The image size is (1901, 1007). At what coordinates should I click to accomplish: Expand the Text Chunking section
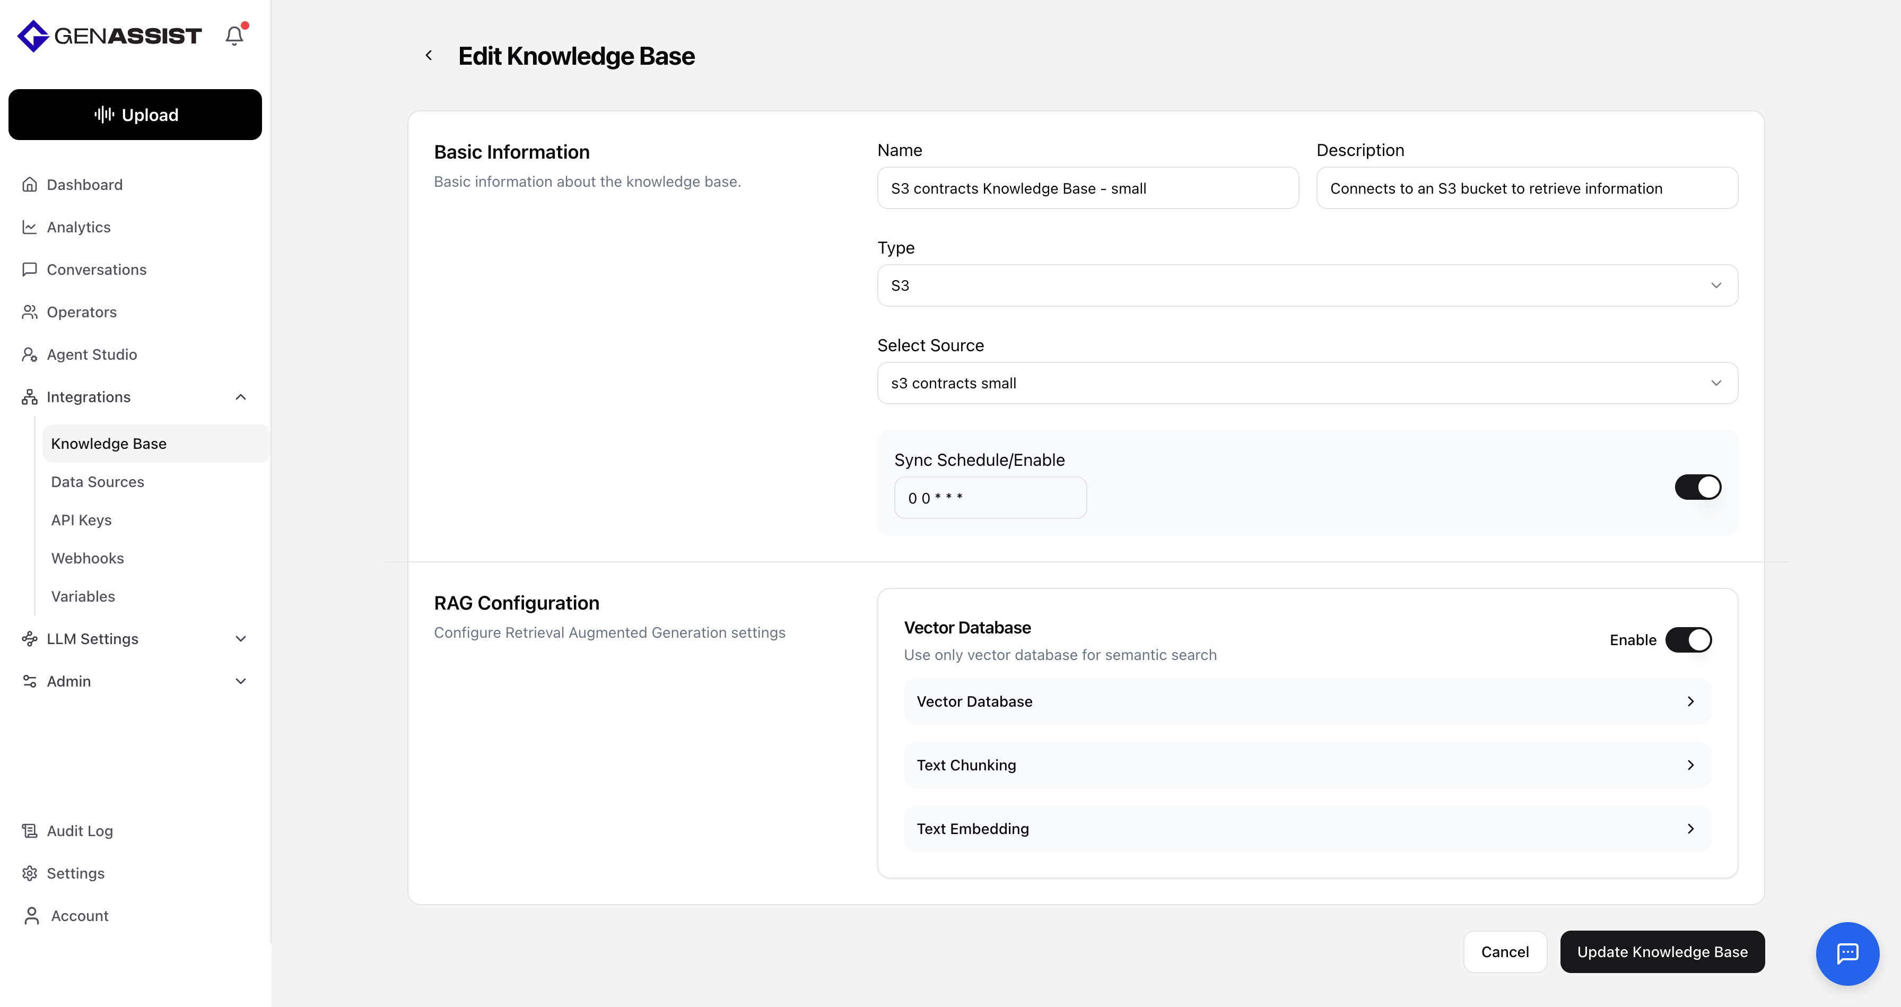(x=1307, y=765)
